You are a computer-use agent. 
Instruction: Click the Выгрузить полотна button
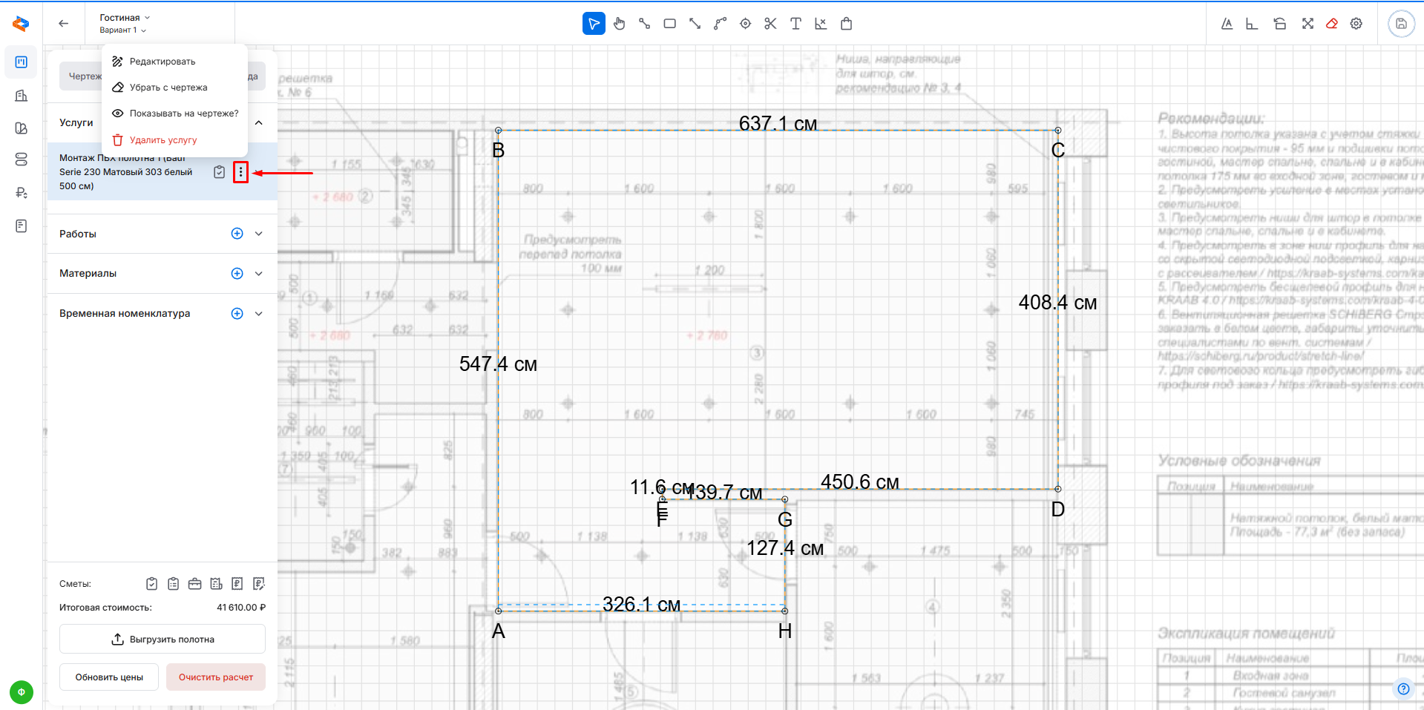(x=163, y=640)
